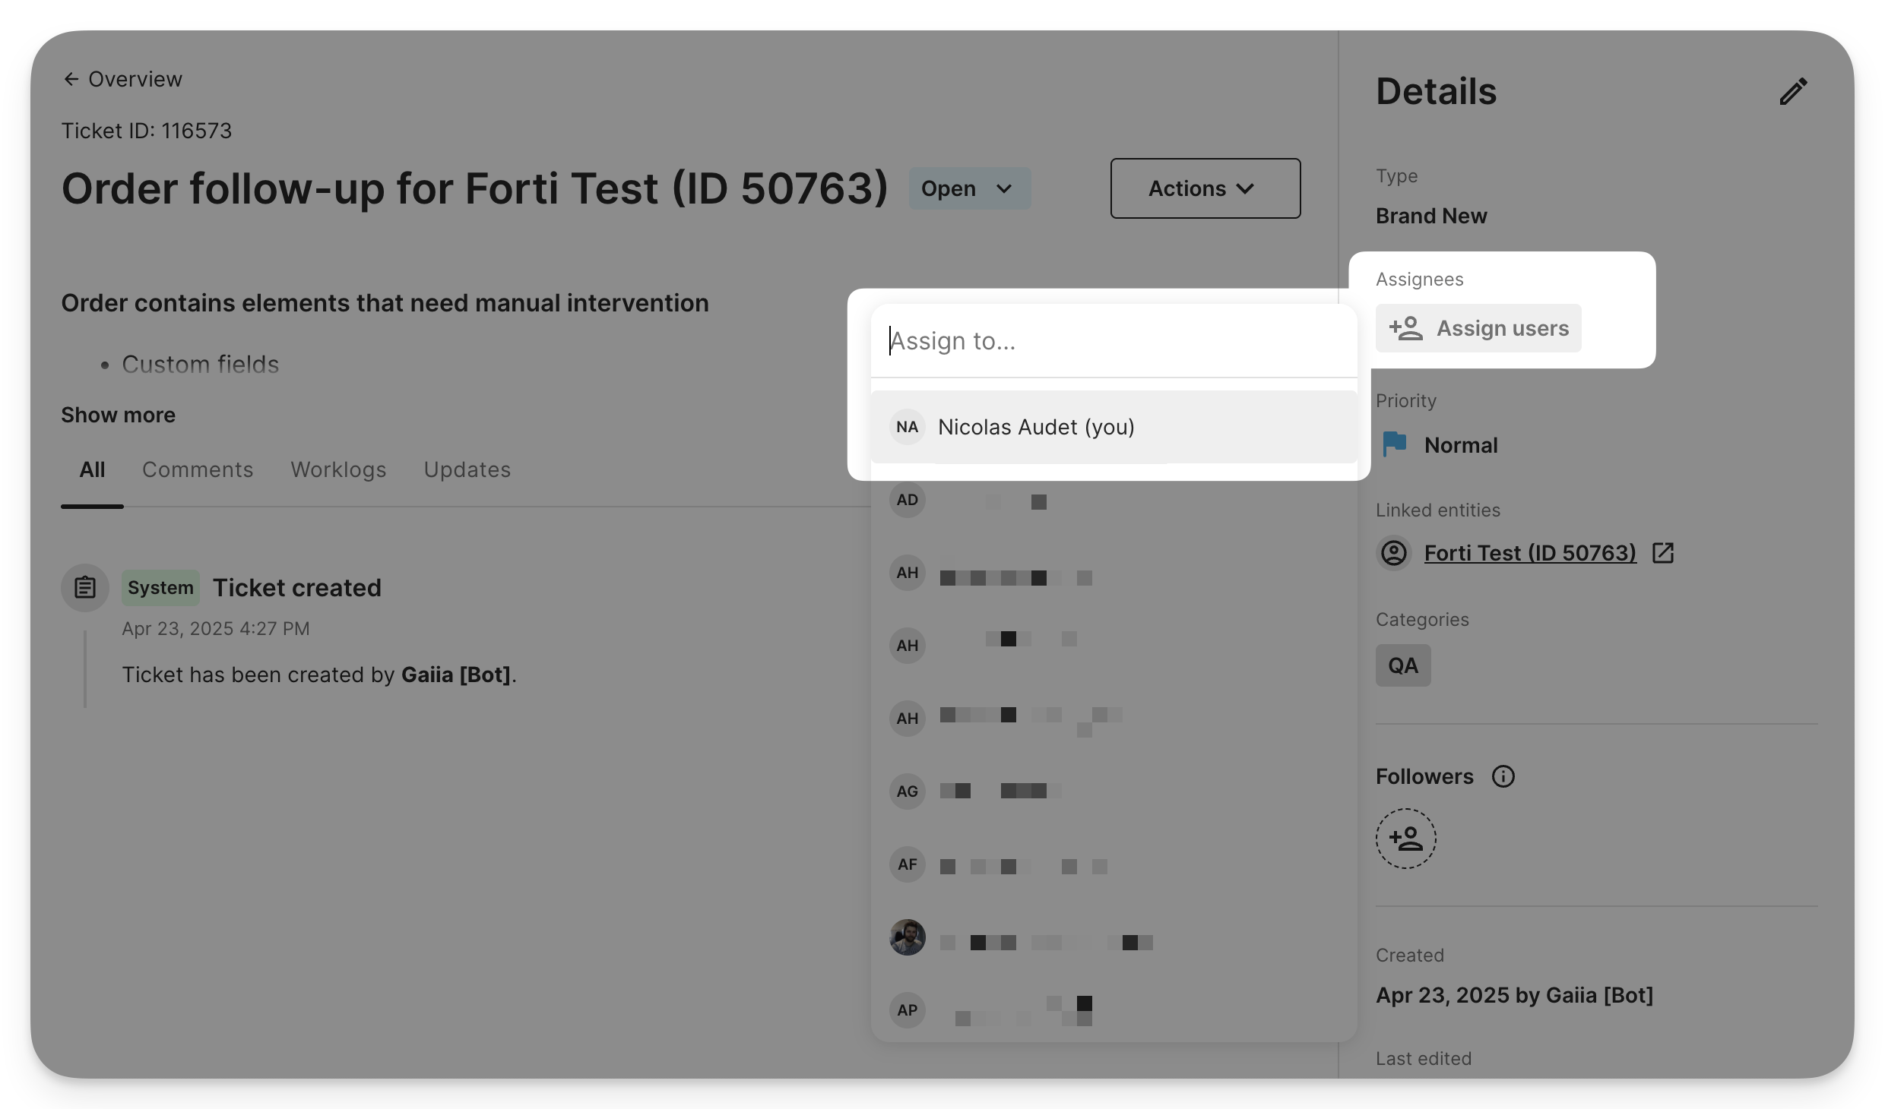1885x1109 pixels.
Task: Click the edit pencil icon in Details
Action: click(1794, 91)
